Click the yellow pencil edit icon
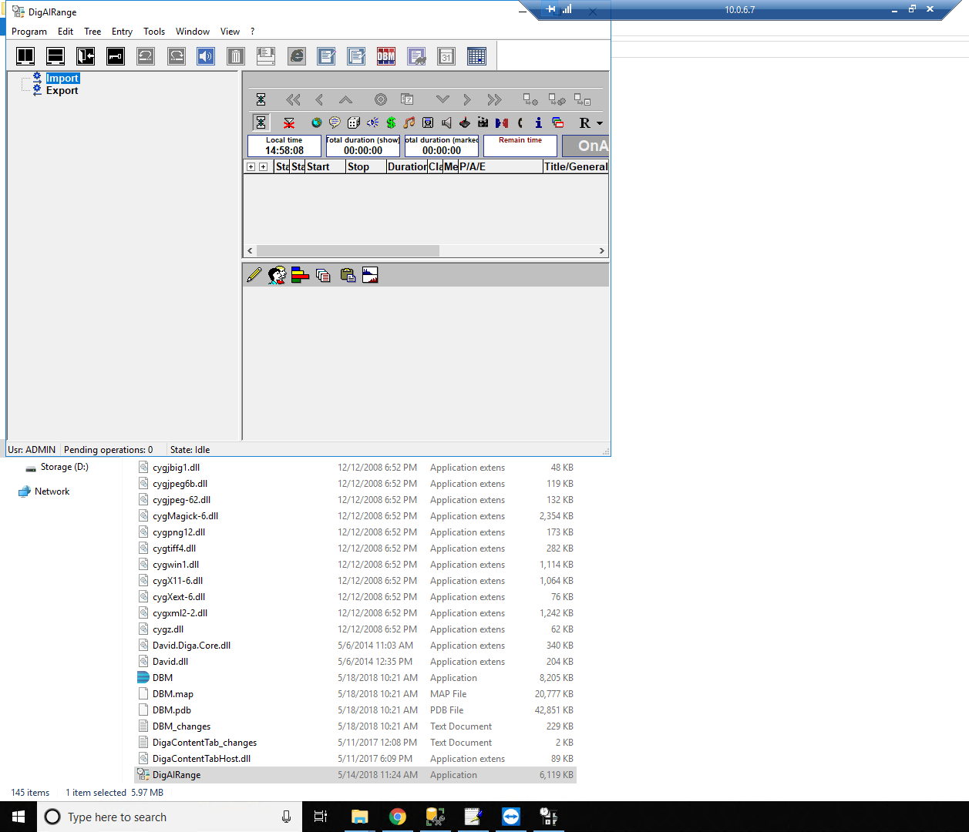Screen dimensions: 969x832 coord(254,275)
